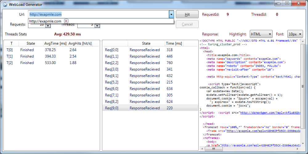
Task: Open the Threads count dropdown
Action: click(97, 26)
